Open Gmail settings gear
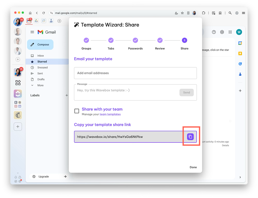258x198 pixels. click(222, 32)
